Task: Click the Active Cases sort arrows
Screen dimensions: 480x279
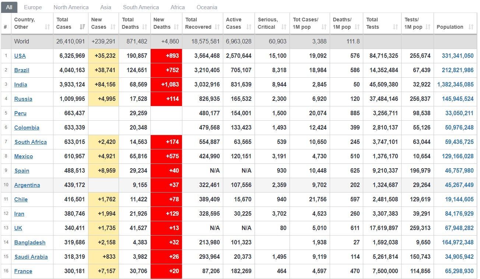Action: click(249, 27)
